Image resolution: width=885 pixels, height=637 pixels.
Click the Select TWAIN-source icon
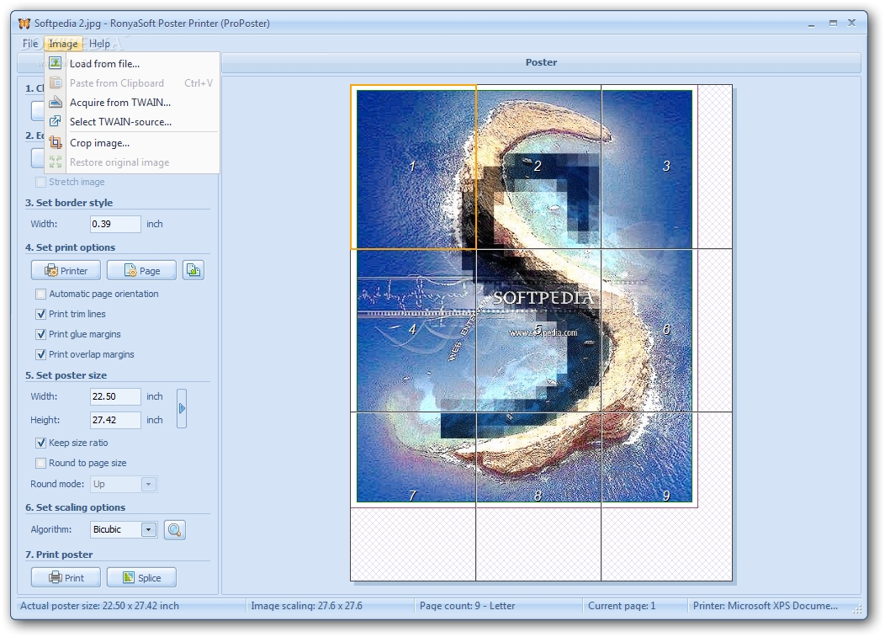click(56, 121)
